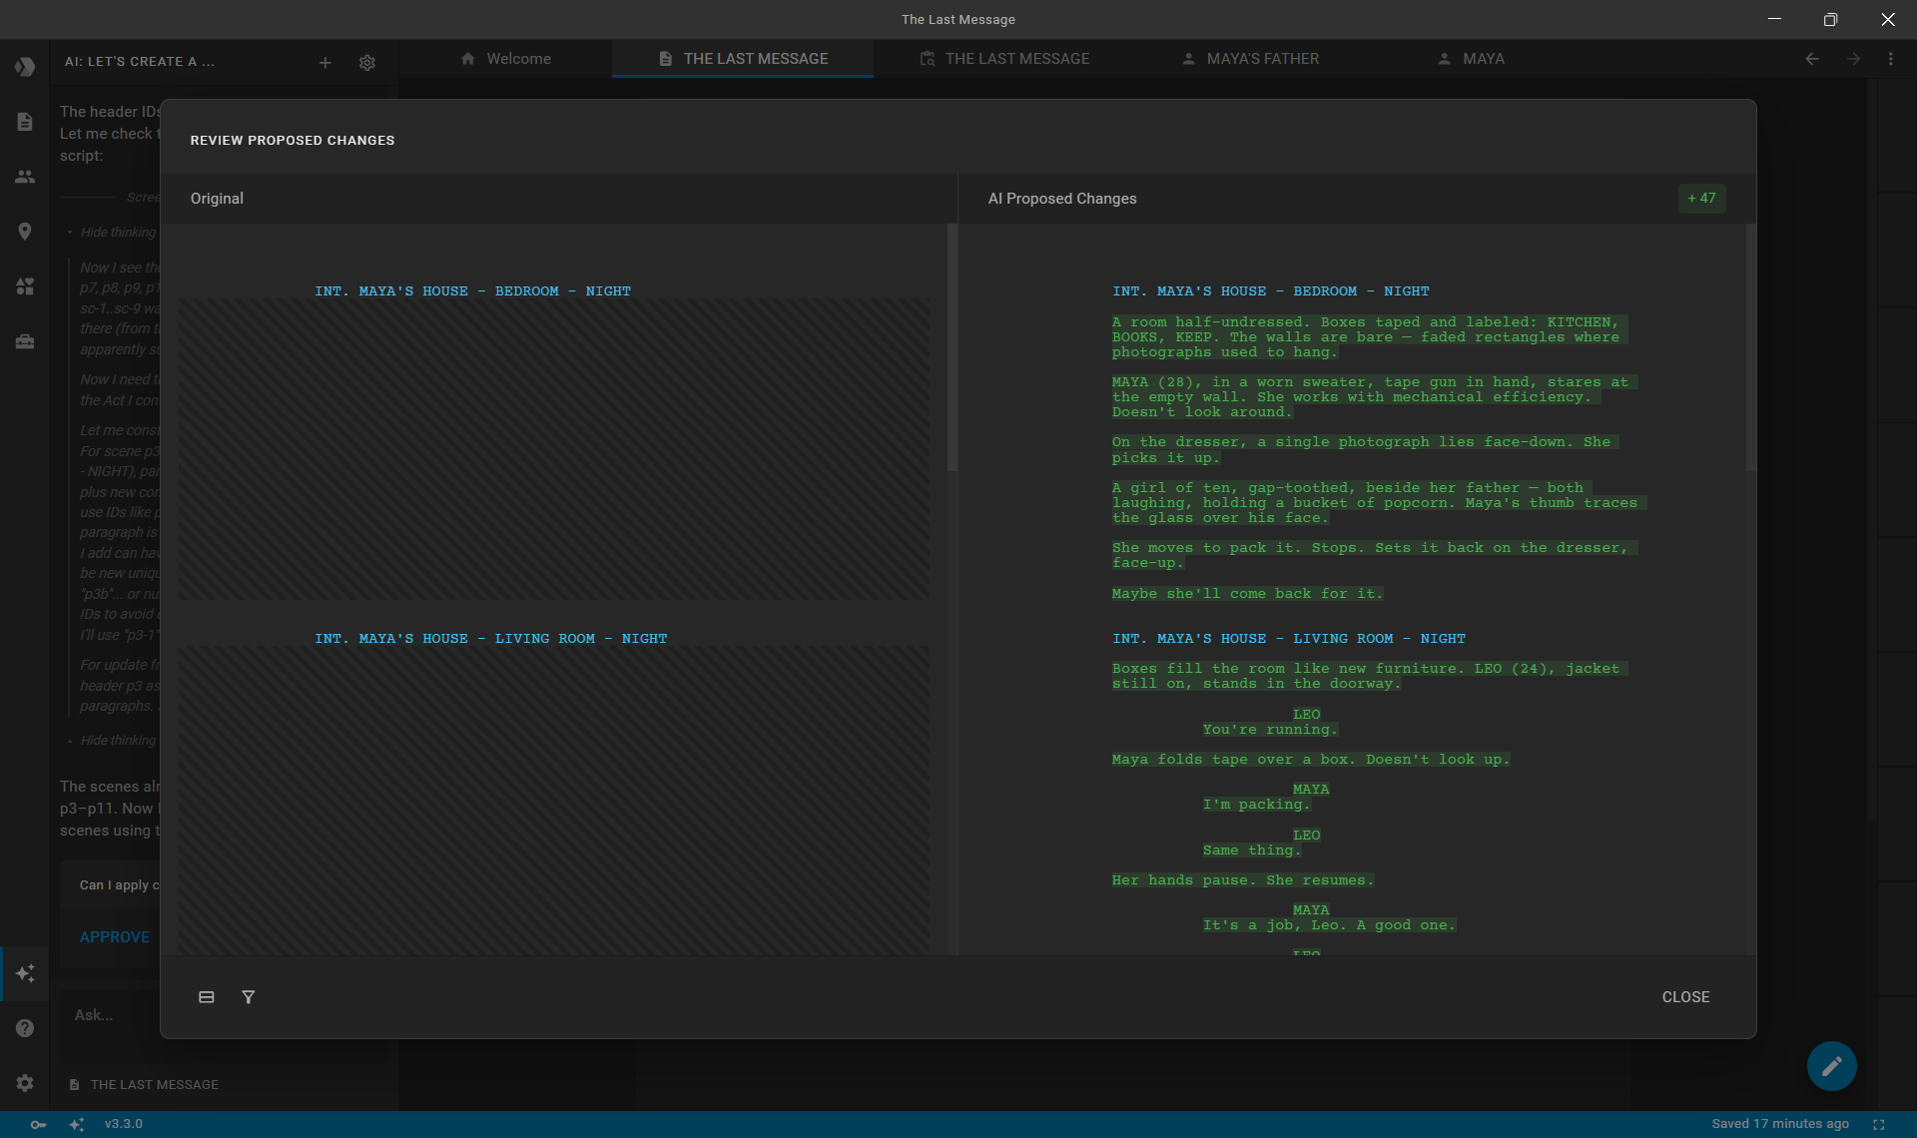Click the AI Proposed Changes column header
The width and height of the screenshot is (1917, 1138).
[x=1061, y=199]
